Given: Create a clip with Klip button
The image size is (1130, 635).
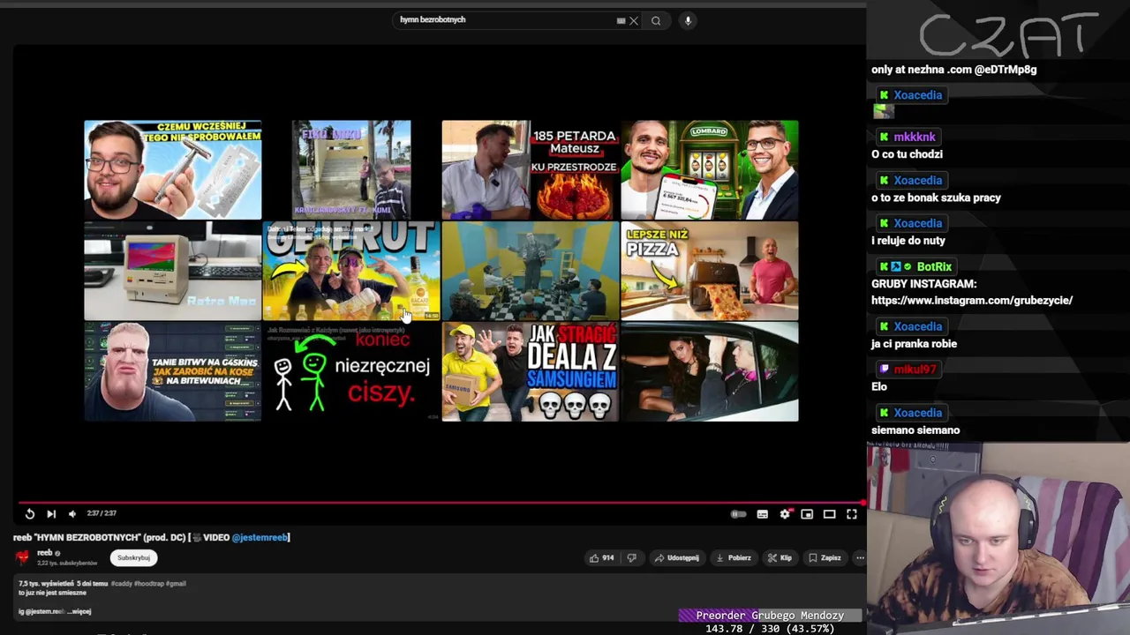Looking at the screenshot, I should 780,557.
